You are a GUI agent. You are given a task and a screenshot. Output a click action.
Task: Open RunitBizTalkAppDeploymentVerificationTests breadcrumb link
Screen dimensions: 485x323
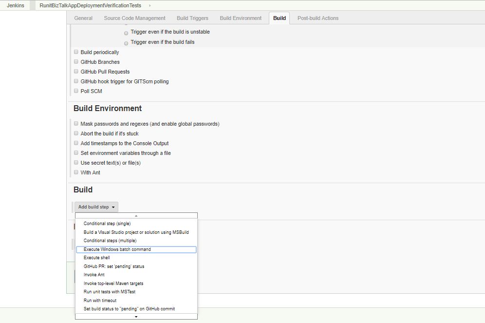click(90, 5)
